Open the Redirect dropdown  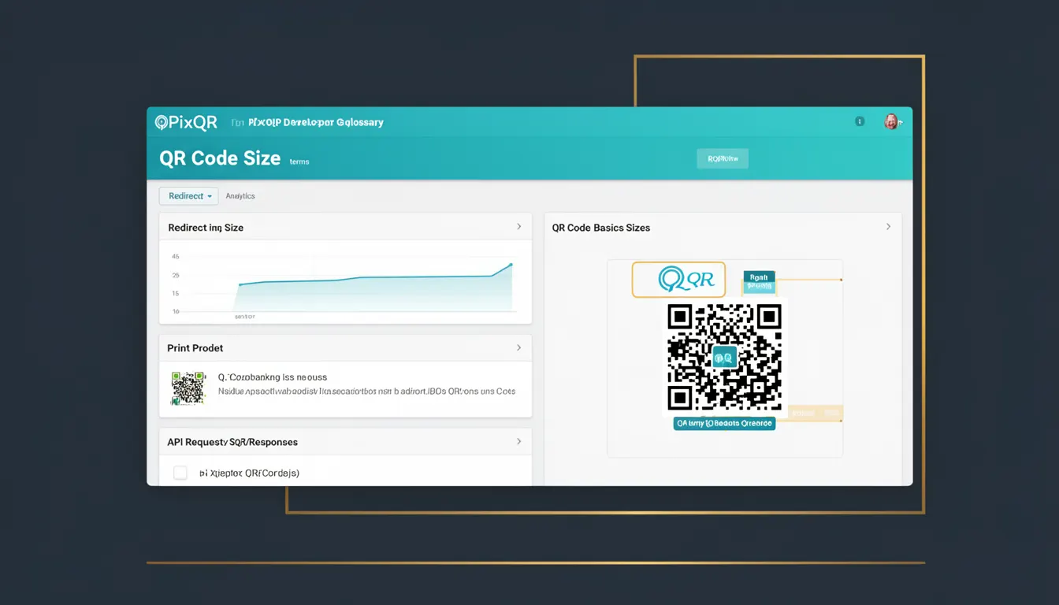(x=188, y=196)
